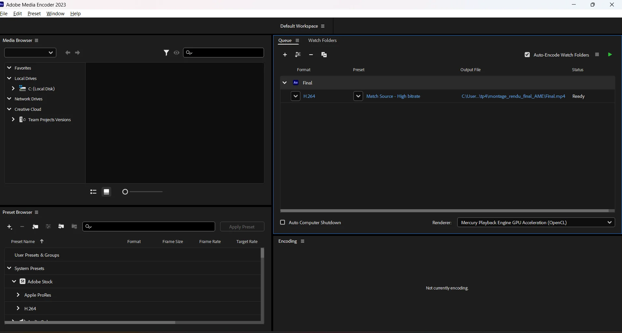This screenshot has height=333, width=622.
Task: Click the After Effects icon beside Final
Action: tap(296, 83)
